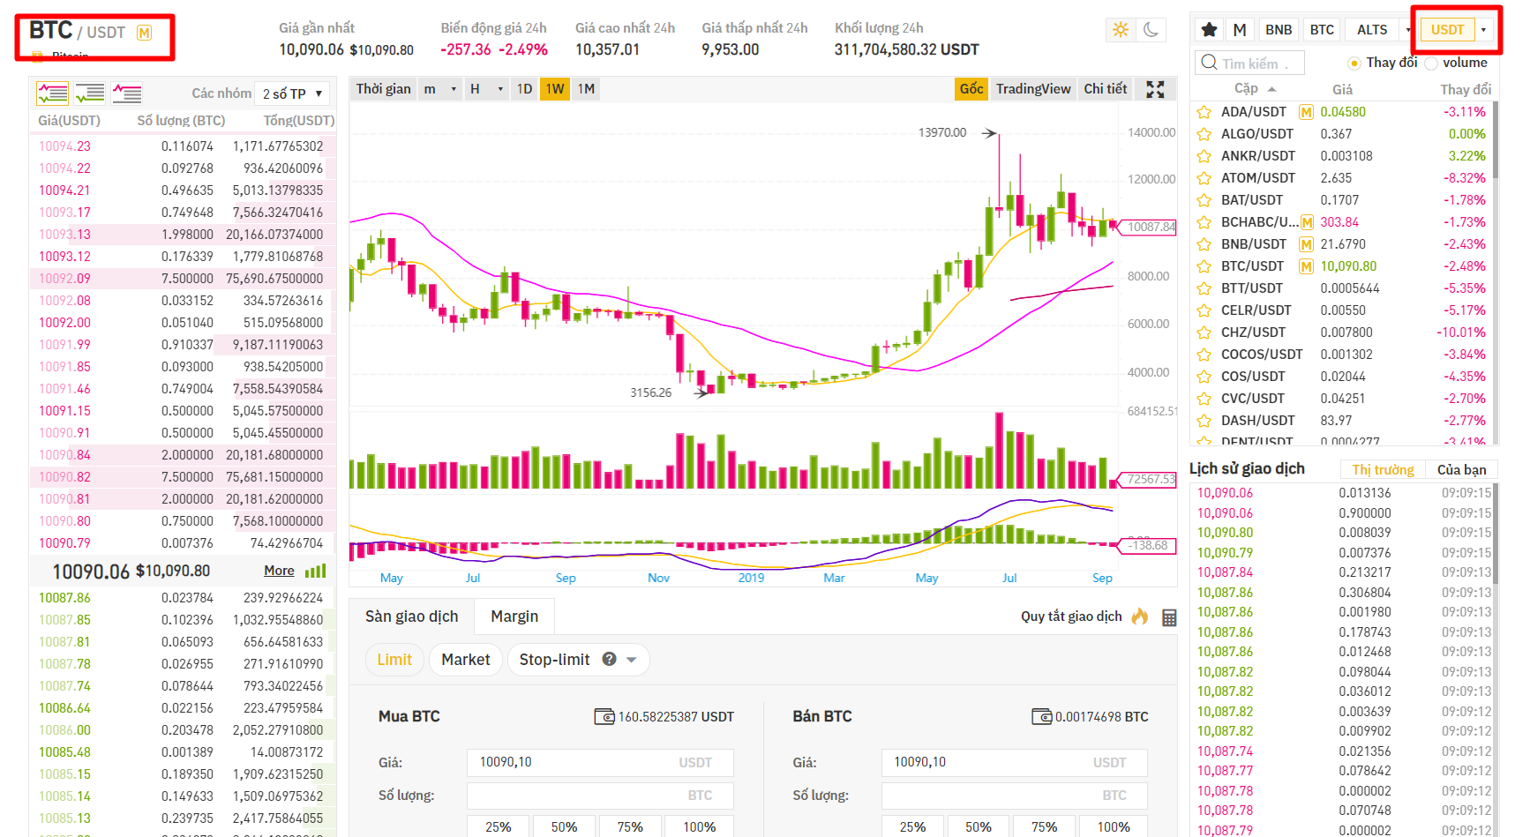Switch to dark theme moon icon

(1151, 30)
